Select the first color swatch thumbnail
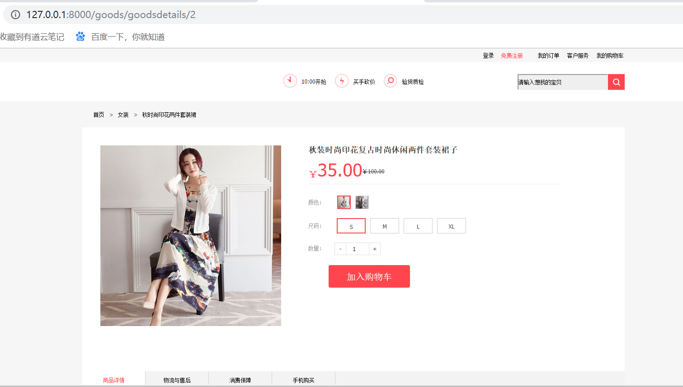This screenshot has width=683, height=387. point(344,202)
